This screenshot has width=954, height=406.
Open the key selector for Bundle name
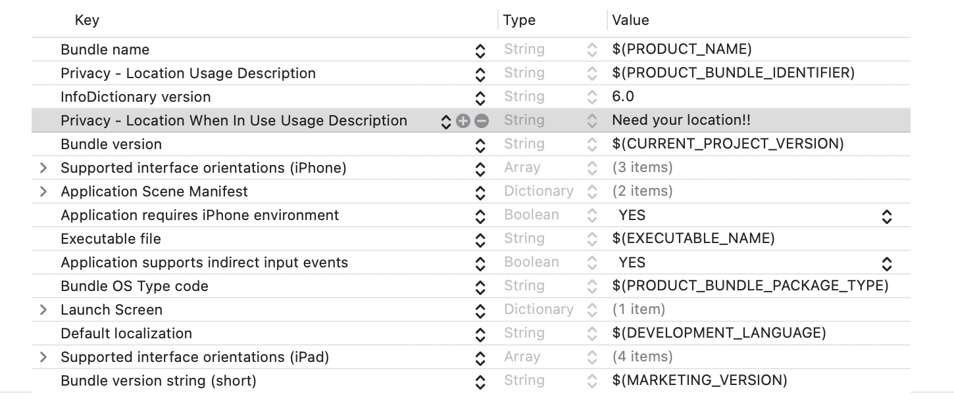pos(480,49)
